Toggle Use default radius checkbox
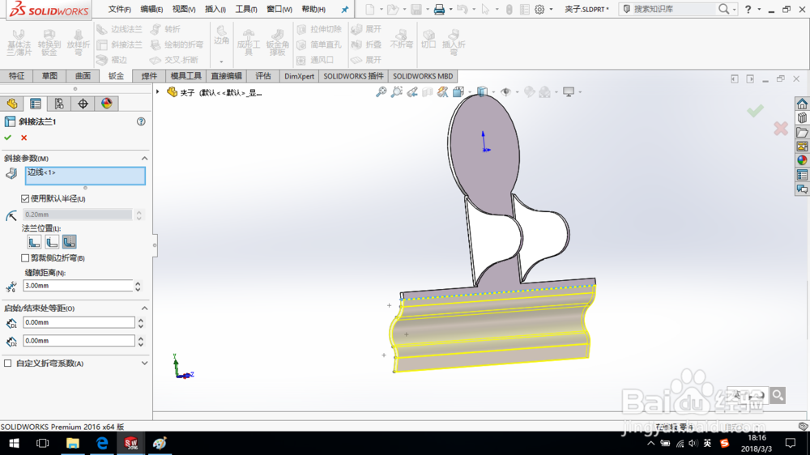The image size is (810, 455). tap(25, 198)
